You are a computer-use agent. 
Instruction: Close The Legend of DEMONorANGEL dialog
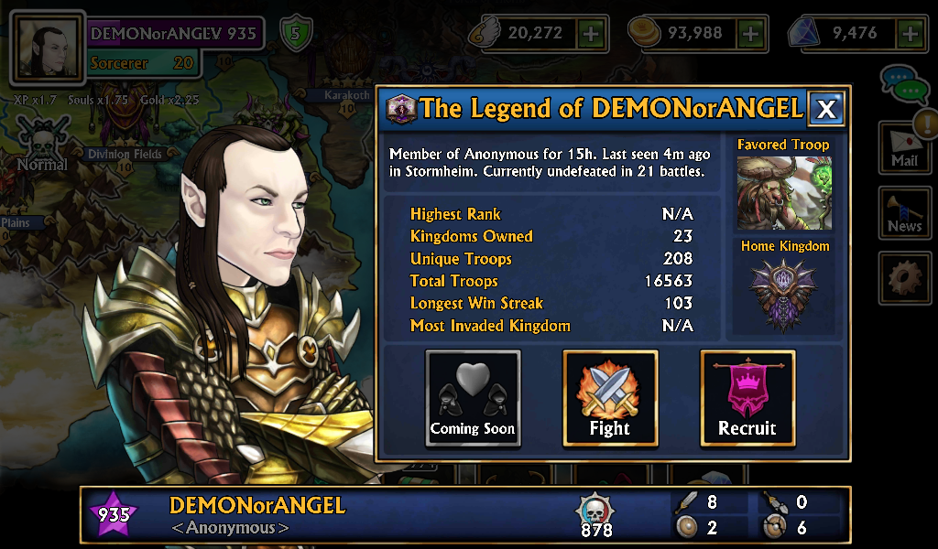pyautogui.click(x=826, y=109)
